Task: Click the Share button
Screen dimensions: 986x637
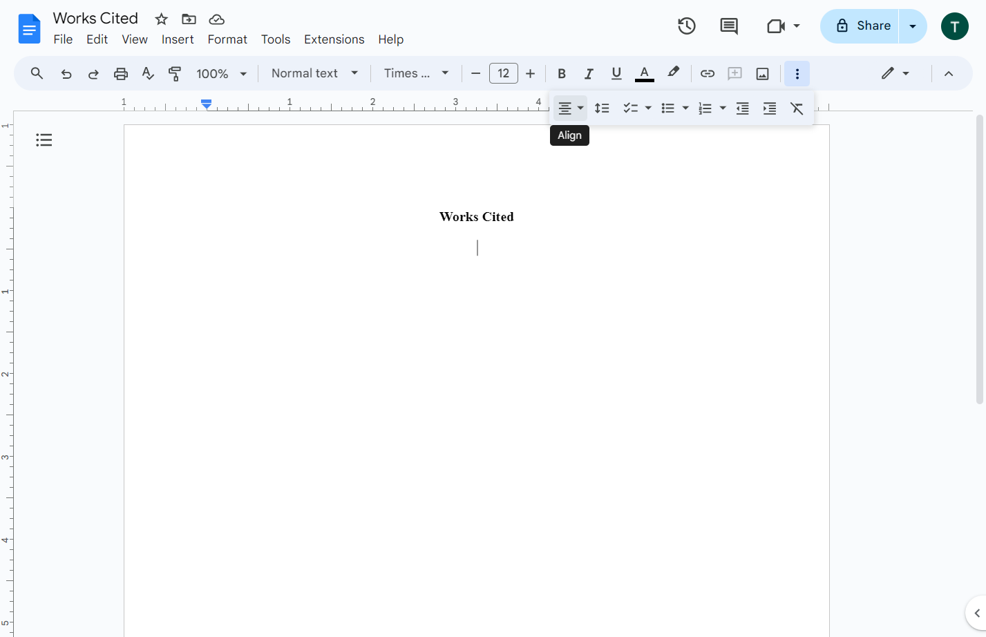Action: coord(860,26)
